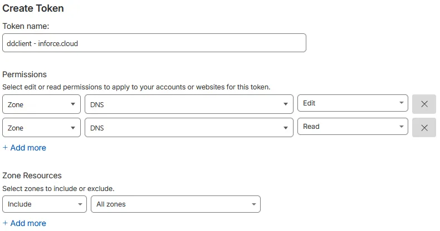Viewport: 440px width, 231px height.
Task: Click the plus sign beside Permissions Add more
Action: point(6,148)
